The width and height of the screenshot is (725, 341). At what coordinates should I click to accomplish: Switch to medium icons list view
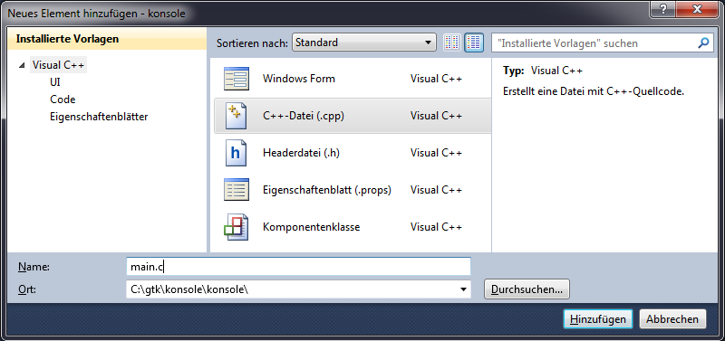pyautogui.click(x=474, y=43)
